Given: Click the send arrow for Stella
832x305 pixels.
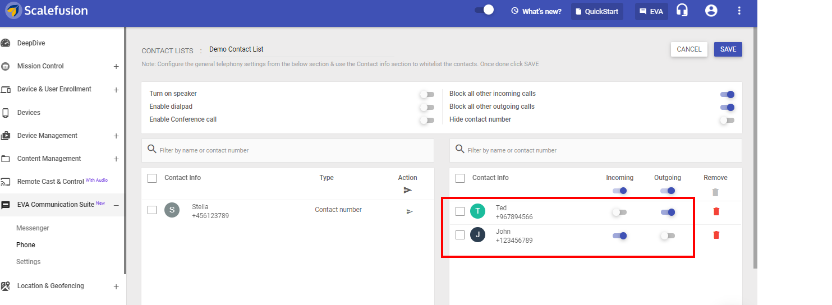Looking at the screenshot, I should (410, 211).
